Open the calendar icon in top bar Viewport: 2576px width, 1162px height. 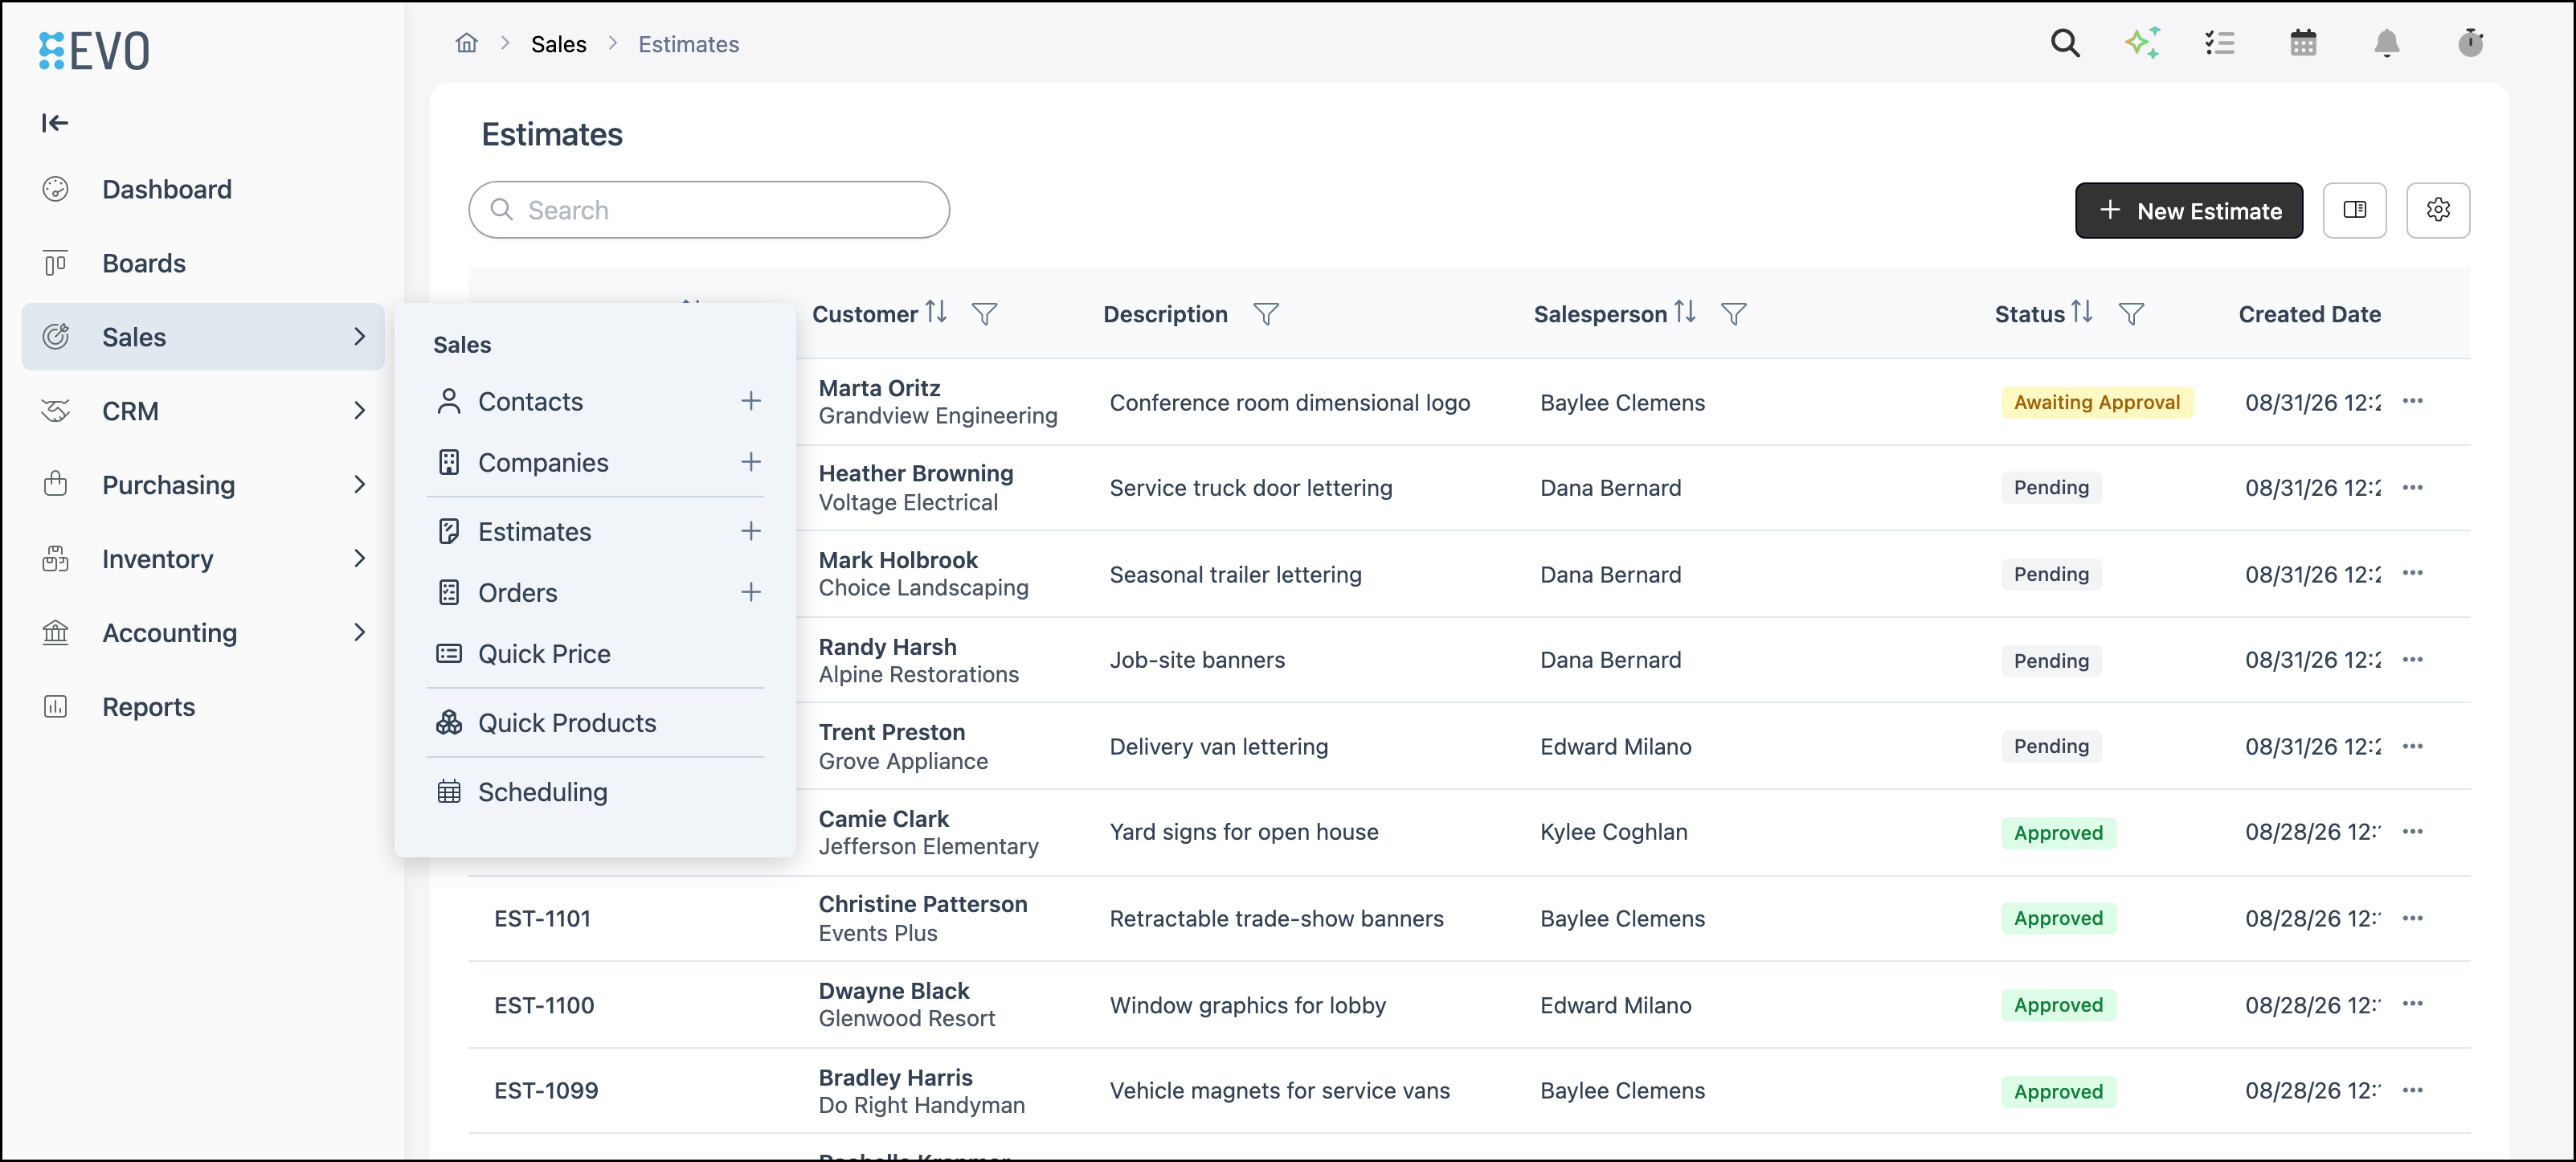2303,43
